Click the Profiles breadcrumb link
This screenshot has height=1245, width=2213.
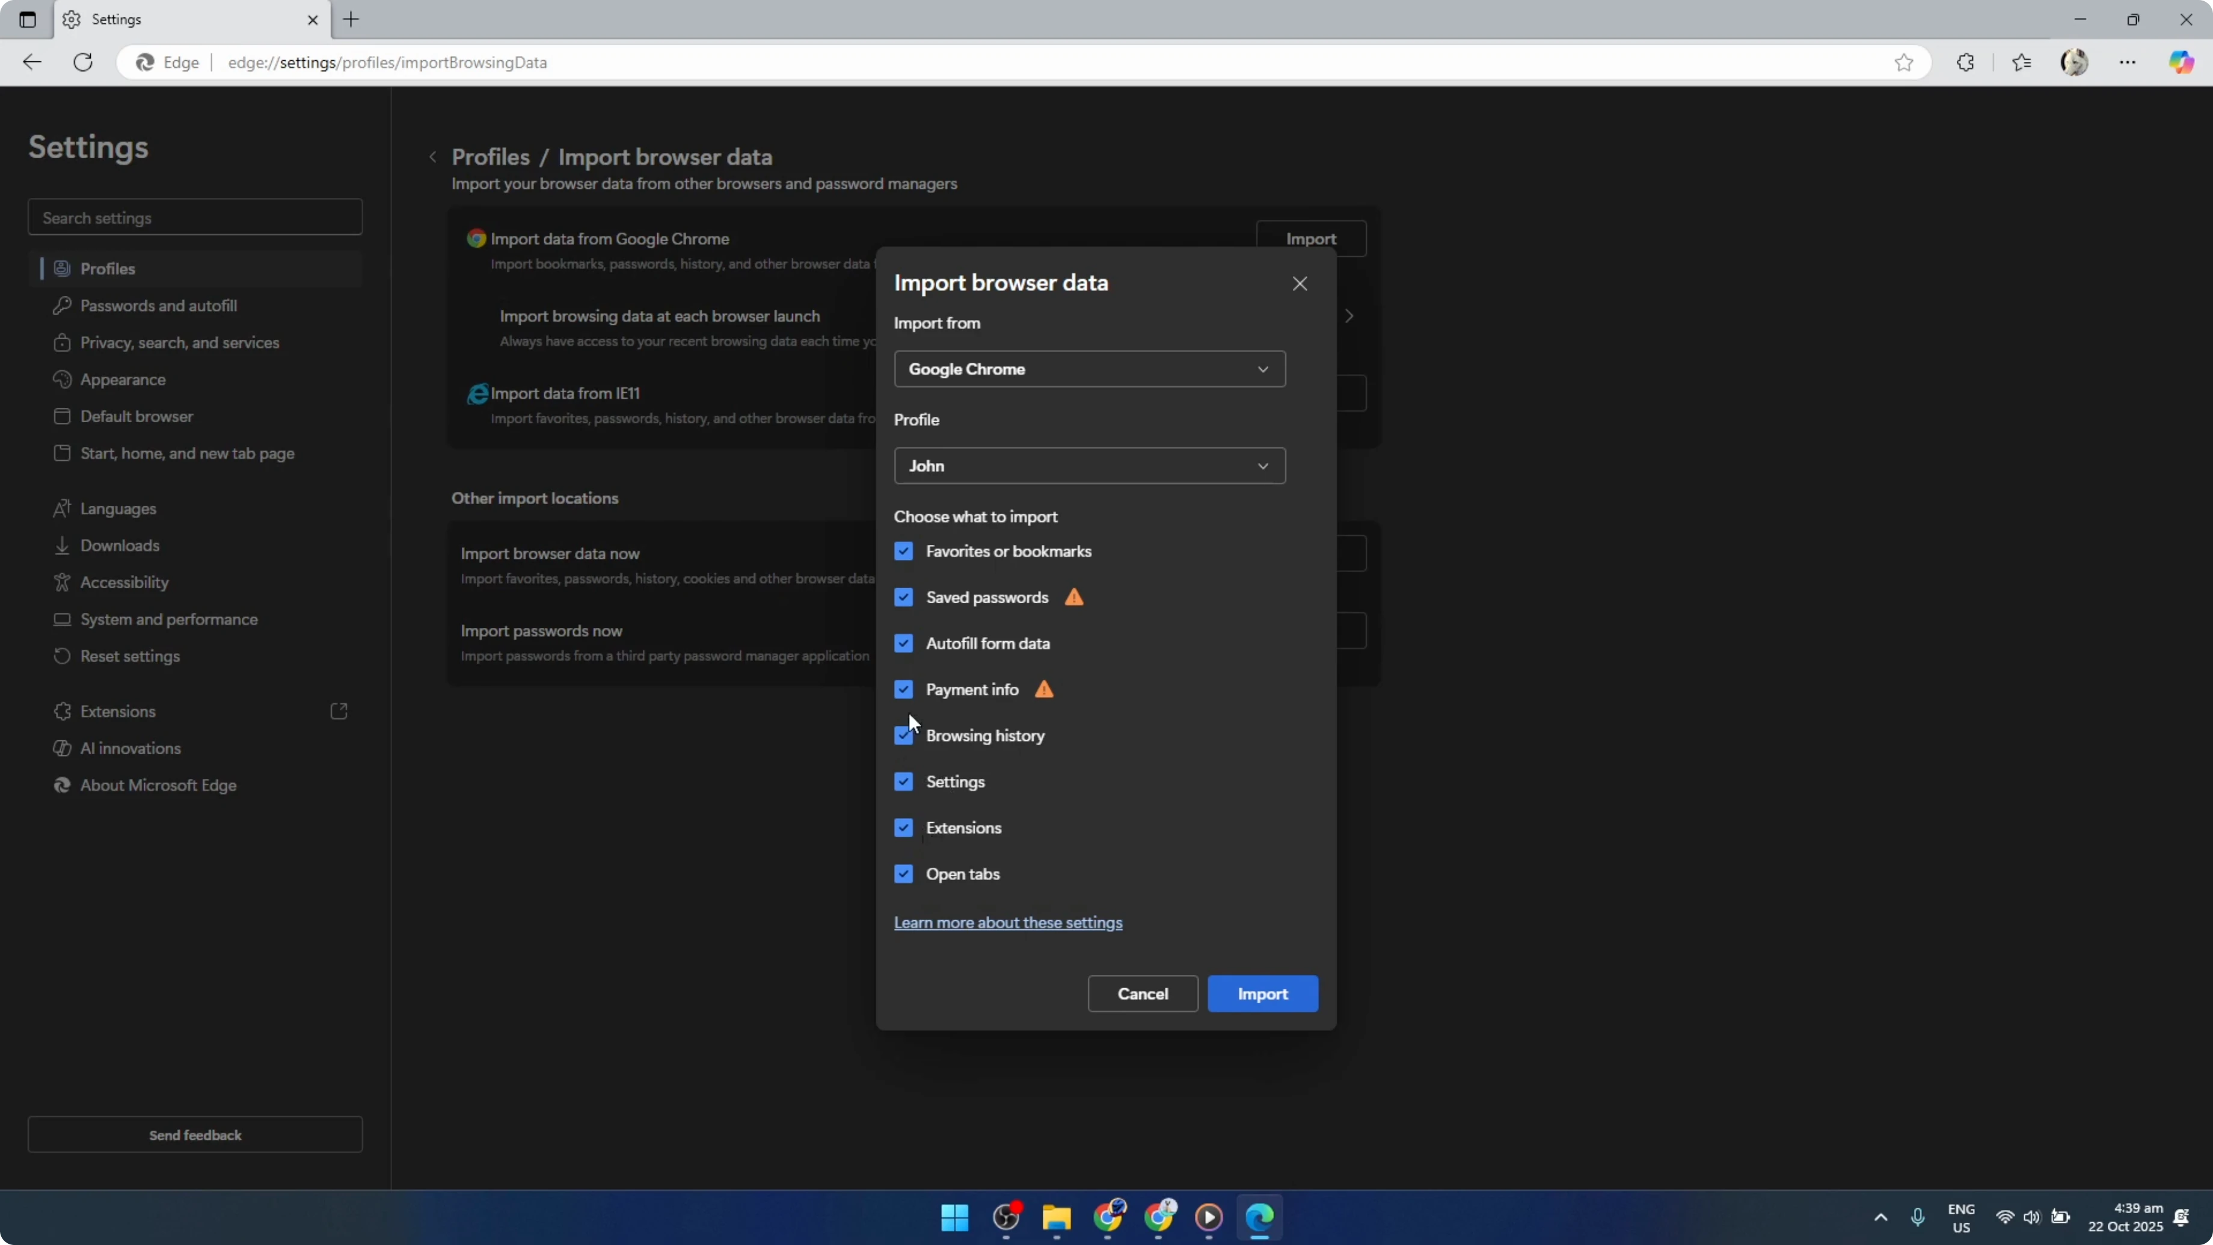(491, 157)
